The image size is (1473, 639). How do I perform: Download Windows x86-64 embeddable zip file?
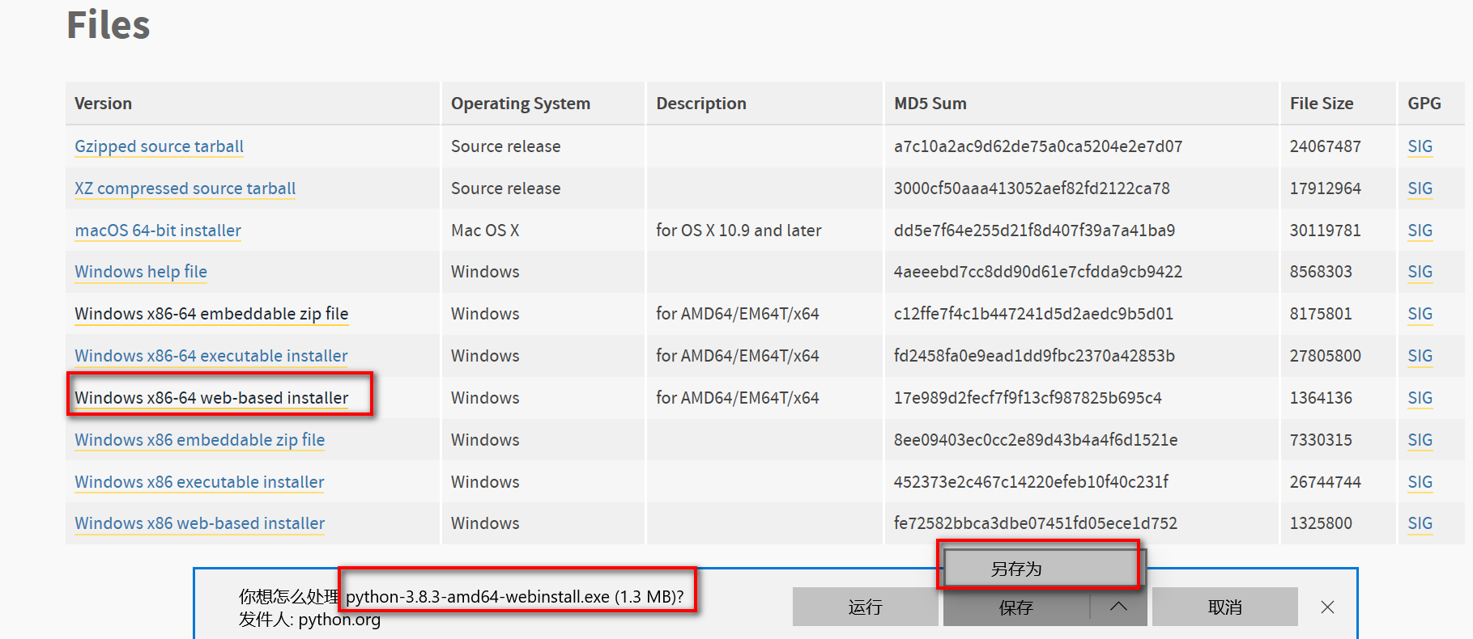[x=211, y=314]
